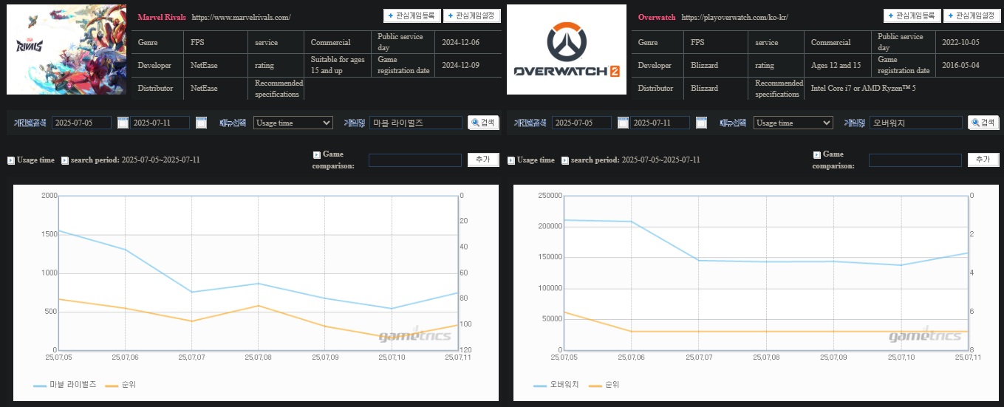1004x407 pixels.
Task: Click the 검색 search button for 마블 라이벌즈
Action: 484,123
